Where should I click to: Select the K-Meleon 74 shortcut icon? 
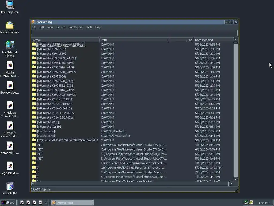pos(10,106)
